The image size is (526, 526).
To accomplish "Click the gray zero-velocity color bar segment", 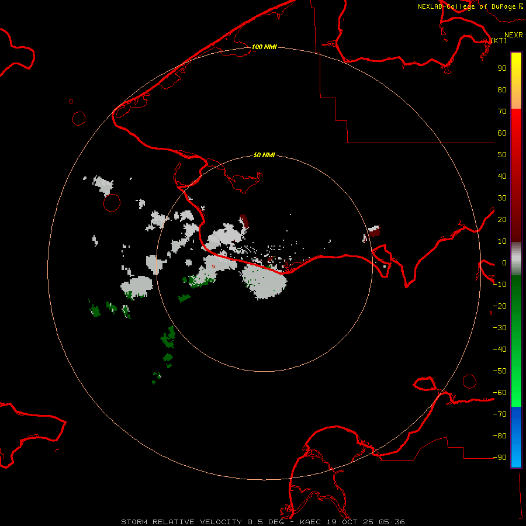I will (516, 259).
